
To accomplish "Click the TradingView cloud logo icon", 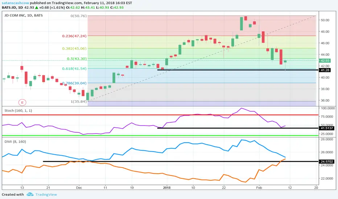I will 30,195.
